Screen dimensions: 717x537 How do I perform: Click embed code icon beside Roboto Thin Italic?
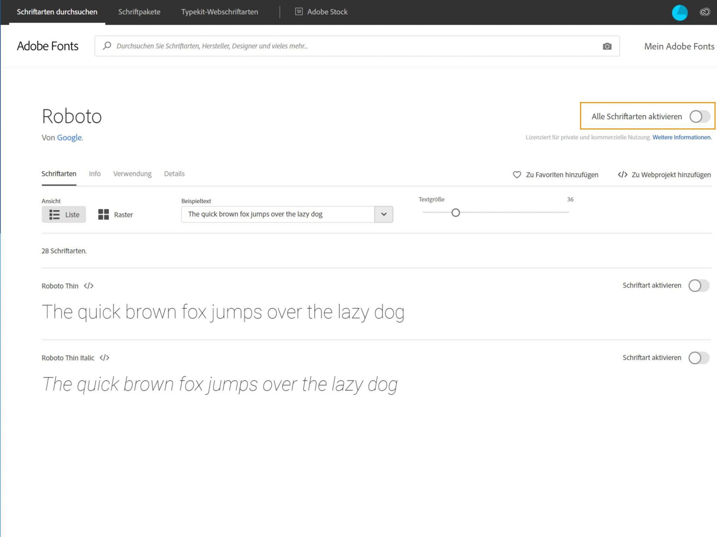(104, 358)
